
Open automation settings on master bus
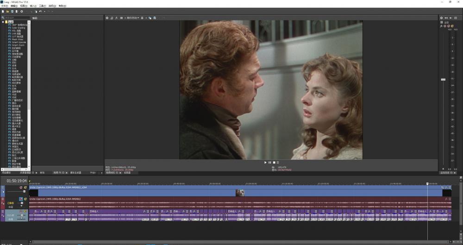pos(445,26)
